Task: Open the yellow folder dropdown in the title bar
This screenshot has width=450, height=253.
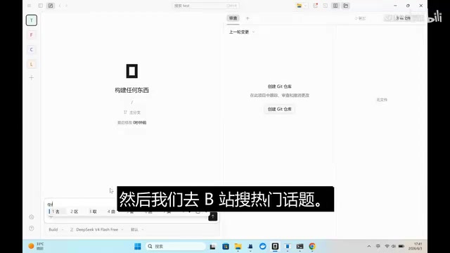Action: pos(301,6)
